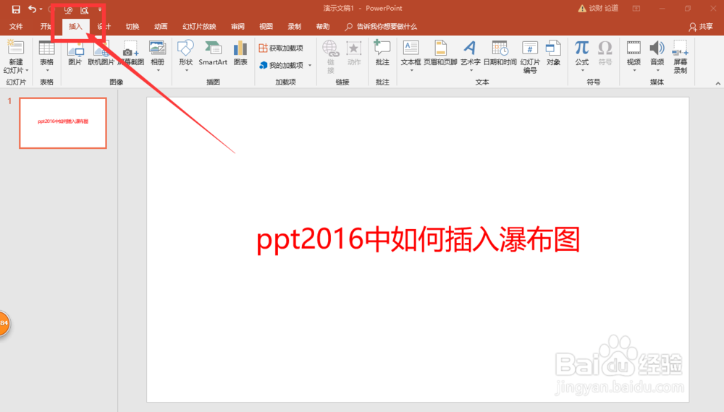Insert a Picture (图片) from file
This screenshot has width=724, height=412.
[x=75, y=53]
